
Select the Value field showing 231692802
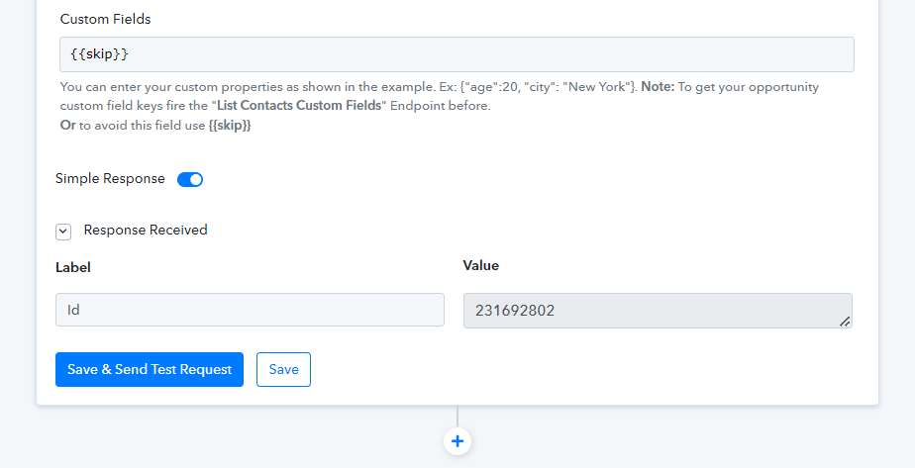coord(658,311)
